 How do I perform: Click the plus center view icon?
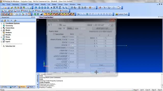click(51, 8)
